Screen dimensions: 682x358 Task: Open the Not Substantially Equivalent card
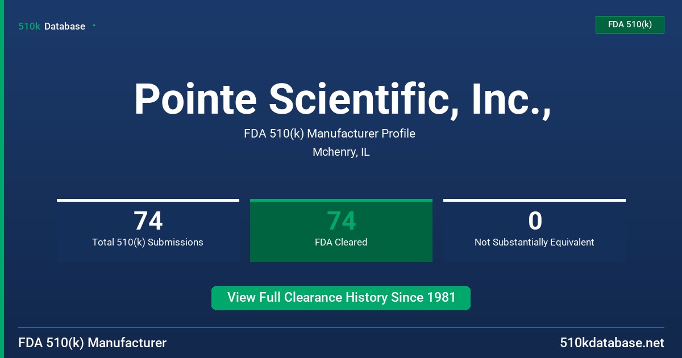click(534, 230)
